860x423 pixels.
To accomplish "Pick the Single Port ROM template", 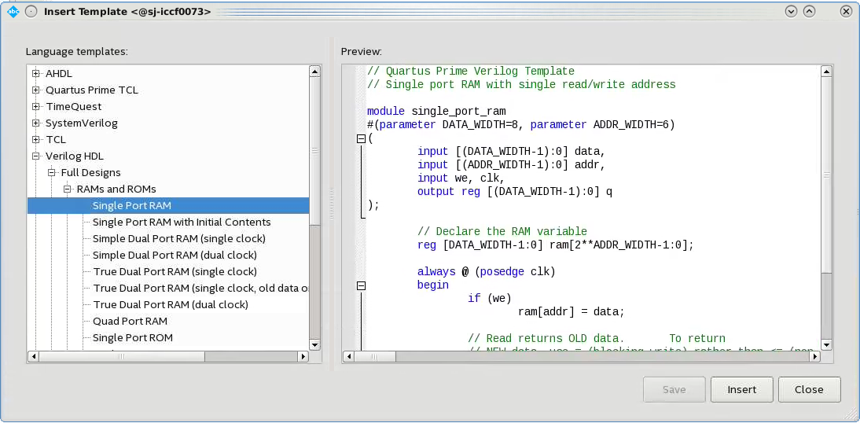I will [132, 337].
